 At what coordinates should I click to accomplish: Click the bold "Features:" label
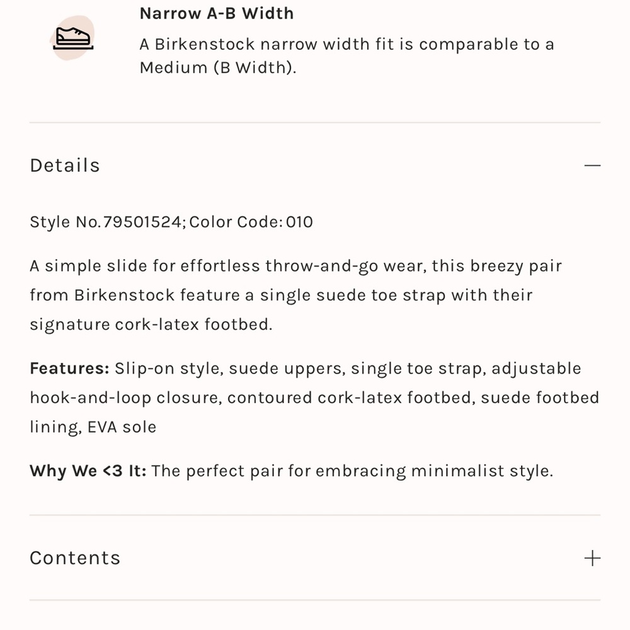click(69, 369)
